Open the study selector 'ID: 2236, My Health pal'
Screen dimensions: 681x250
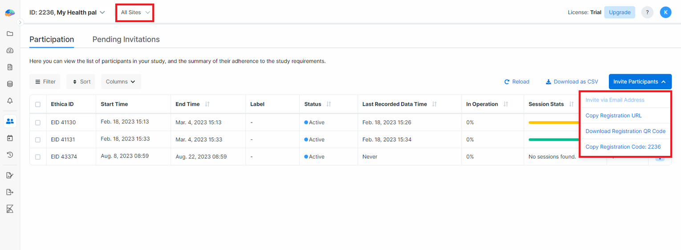(x=67, y=12)
